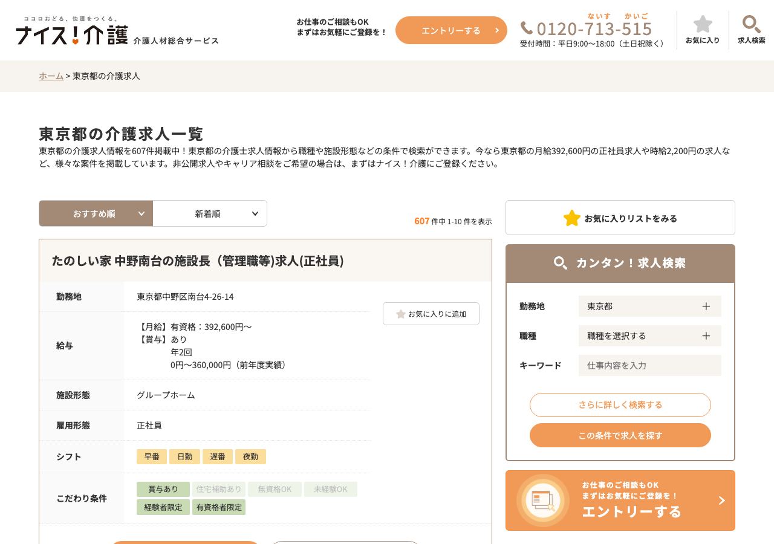Click the address 東京都中野区南台4-26-14
774x544 pixels.
pos(185,296)
